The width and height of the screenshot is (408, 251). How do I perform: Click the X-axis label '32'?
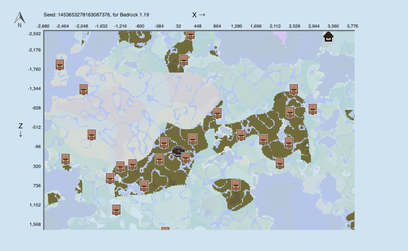tap(178, 26)
